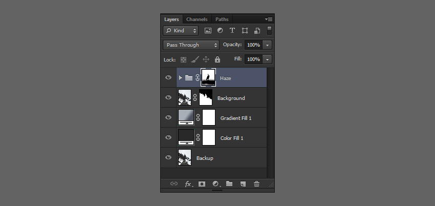Click Haze group folder icon
This screenshot has height=206, width=435.
coord(189,77)
